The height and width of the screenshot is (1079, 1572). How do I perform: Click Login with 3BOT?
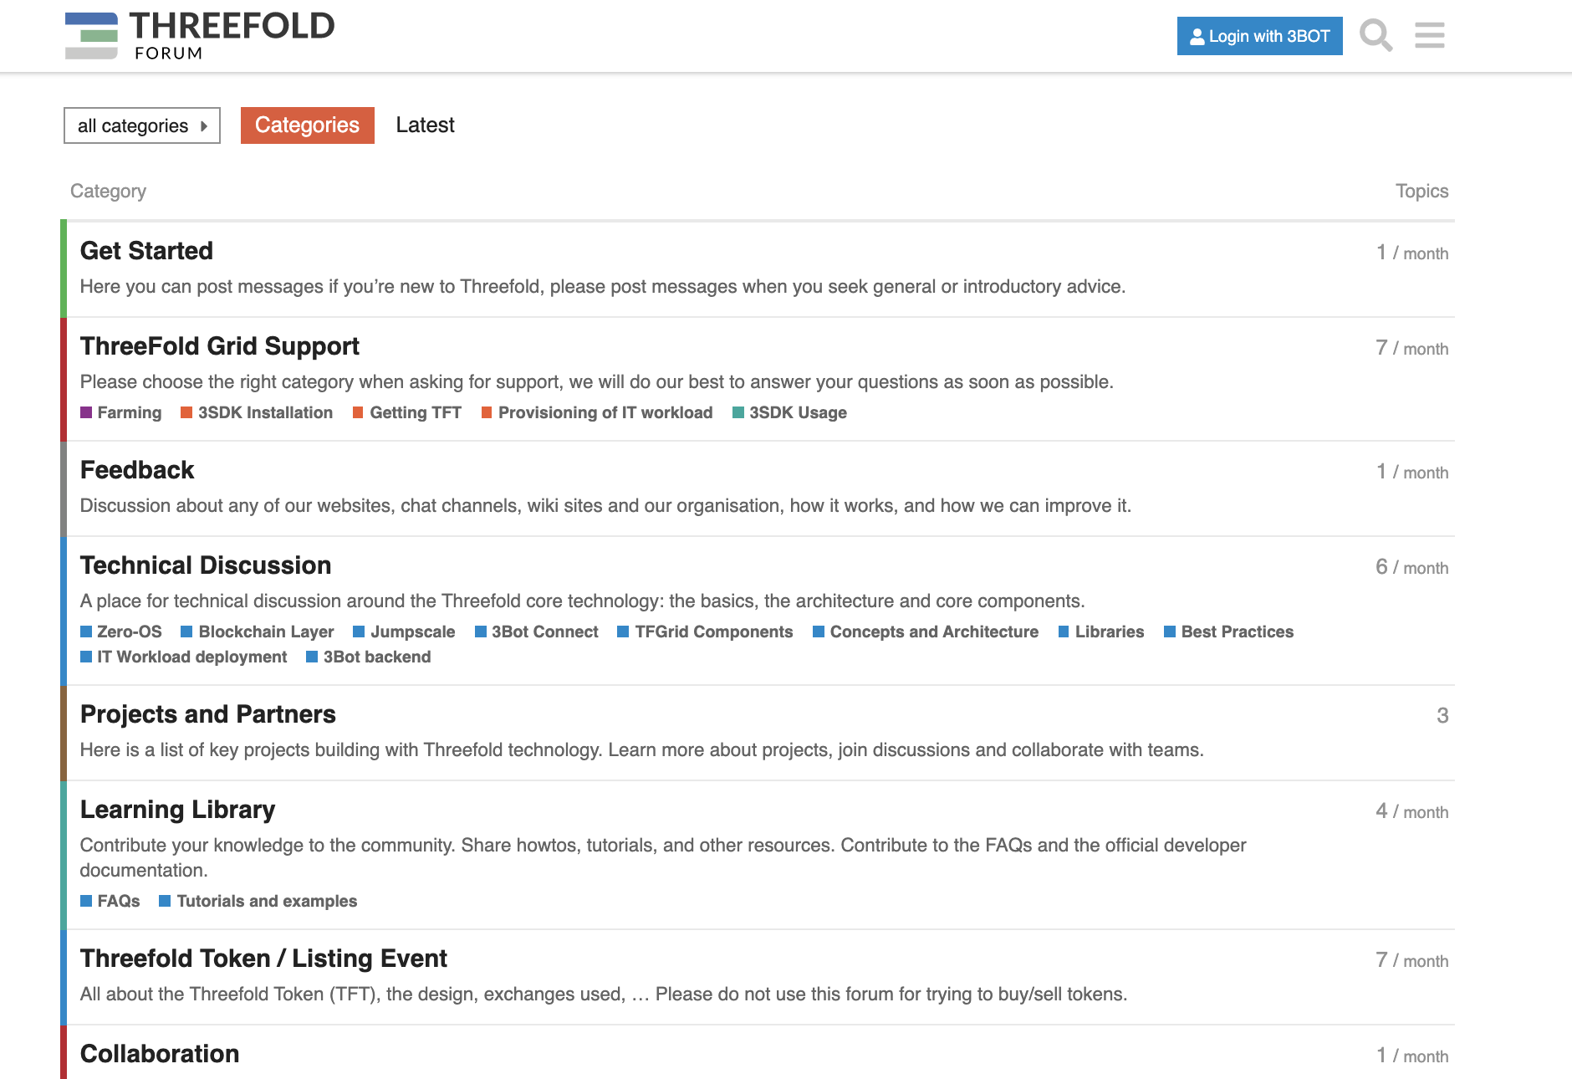[x=1259, y=36]
